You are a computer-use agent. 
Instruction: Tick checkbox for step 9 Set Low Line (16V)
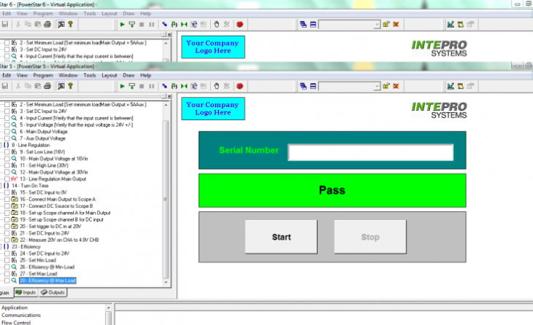(x=7, y=152)
